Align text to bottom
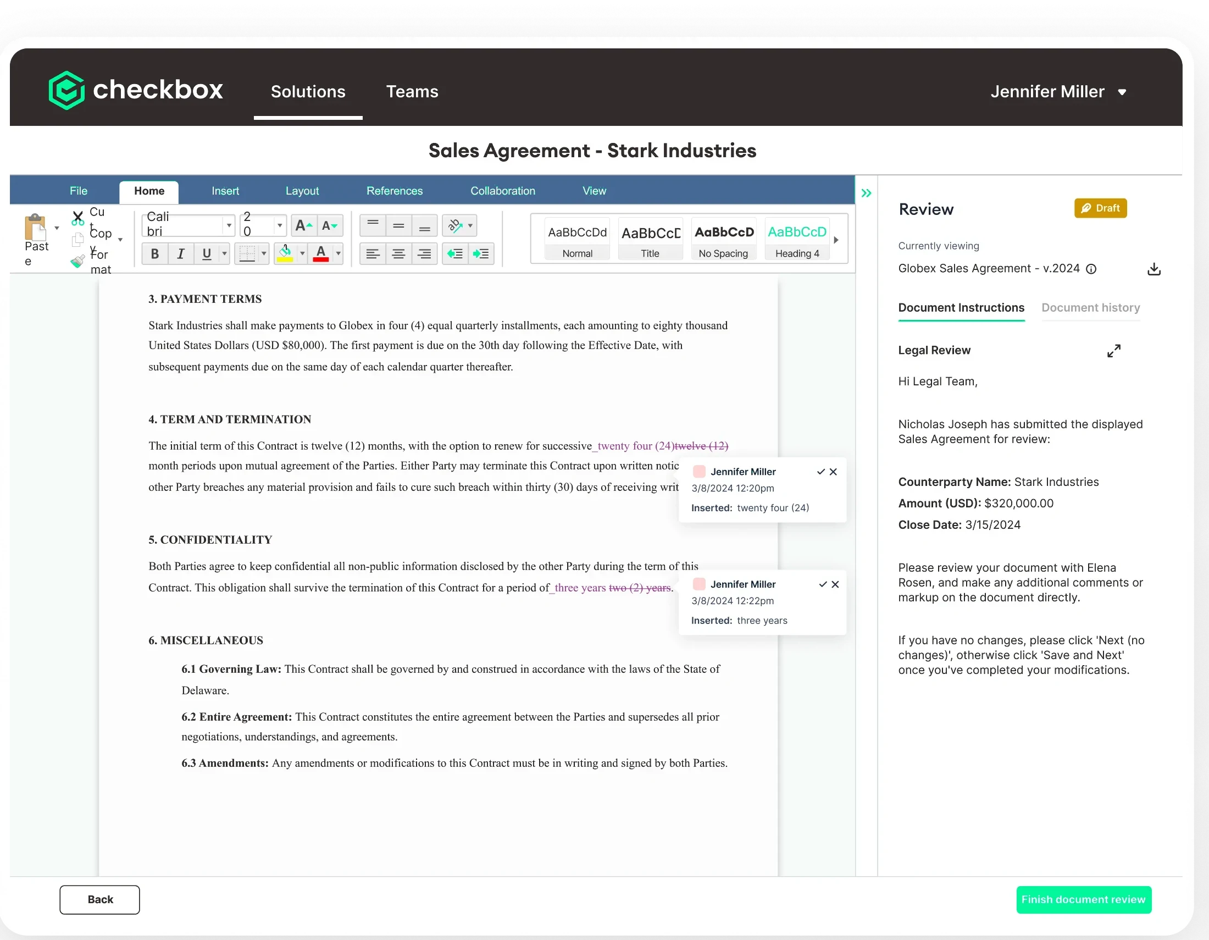Image resolution: width=1209 pixels, height=940 pixels. [x=425, y=226]
